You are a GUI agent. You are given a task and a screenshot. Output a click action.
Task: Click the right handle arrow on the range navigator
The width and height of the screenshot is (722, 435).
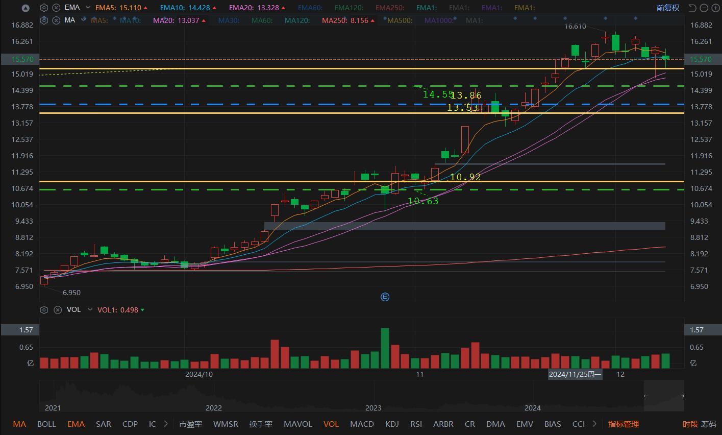pyautogui.click(x=682, y=396)
